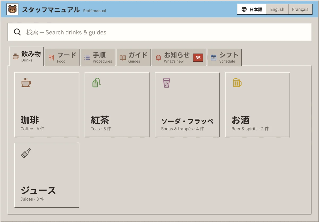This screenshot has width=319, height=222.
Task: Open the お酒 Beer & spirits card
Action: click(x=258, y=105)
